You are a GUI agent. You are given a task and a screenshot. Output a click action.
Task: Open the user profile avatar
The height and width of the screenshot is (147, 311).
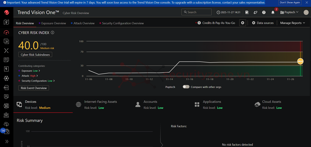pyautogui.click(x=306, y=12)
